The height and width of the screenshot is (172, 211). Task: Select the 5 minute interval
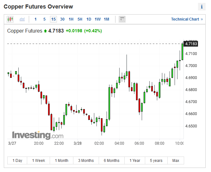pyautogui.click(x=45, y=19)
